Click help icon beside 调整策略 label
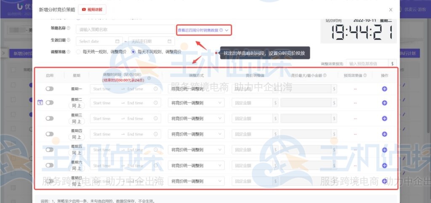The image size is (431, 203). click(69, 52)
